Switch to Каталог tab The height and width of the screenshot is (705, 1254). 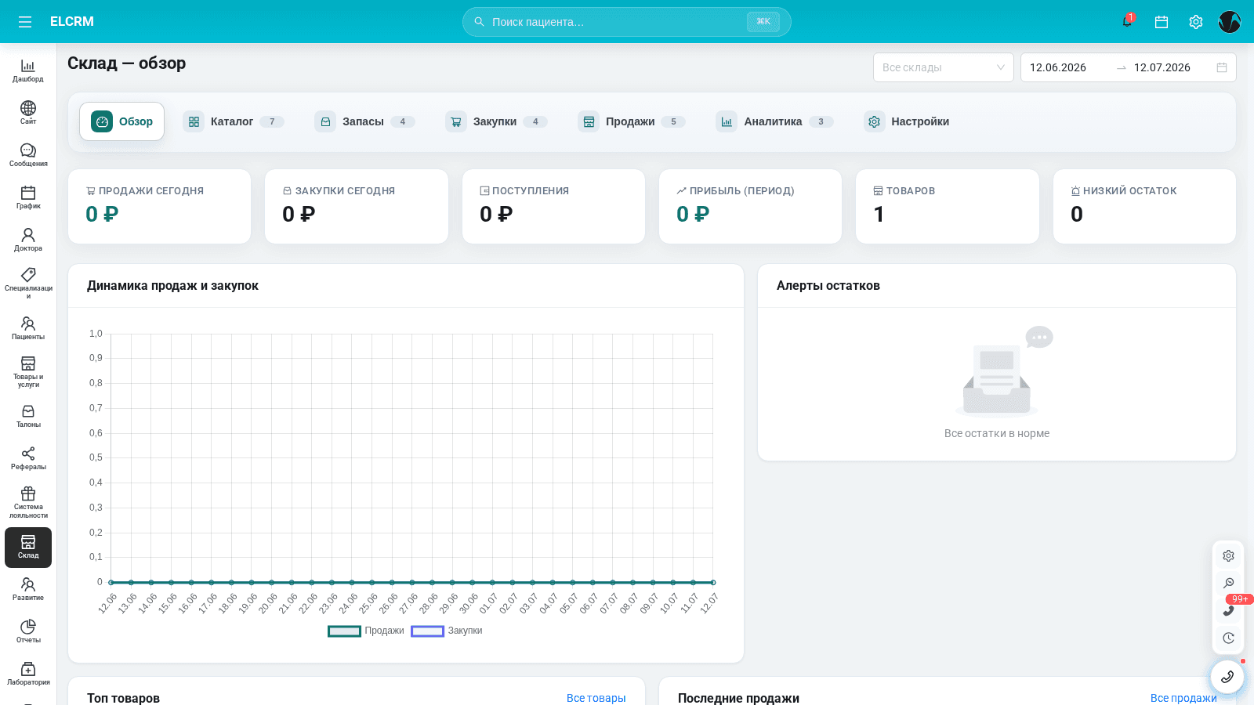[x=234, y=121]
